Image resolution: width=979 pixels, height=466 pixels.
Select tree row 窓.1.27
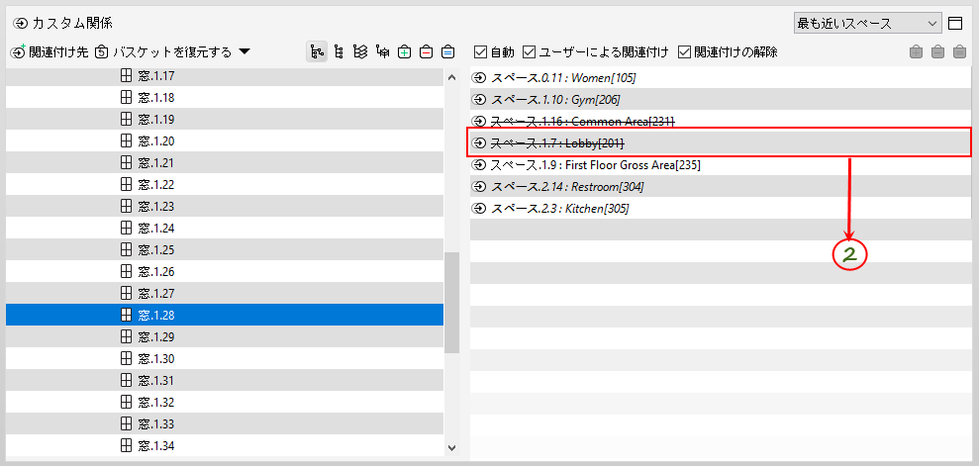(x=225, y=293)
